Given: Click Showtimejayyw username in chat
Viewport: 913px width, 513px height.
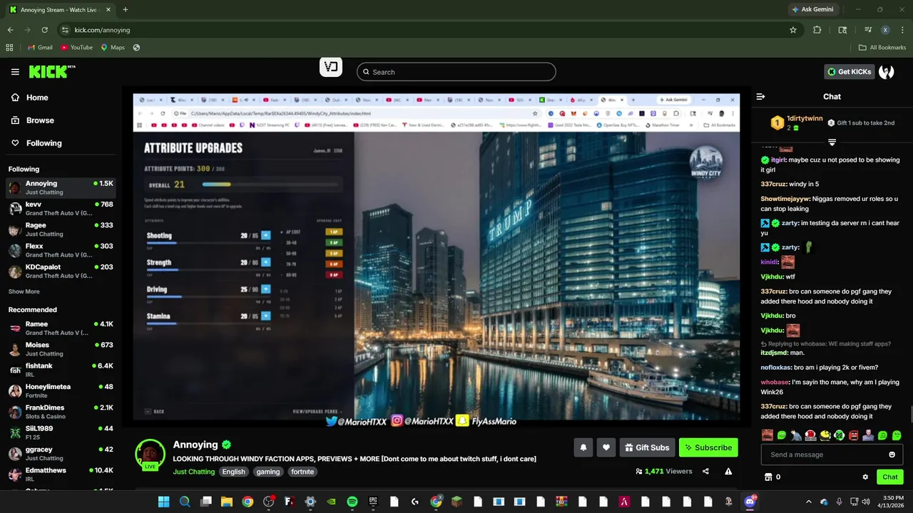Looking at the screenshot, I should (785, 199).
